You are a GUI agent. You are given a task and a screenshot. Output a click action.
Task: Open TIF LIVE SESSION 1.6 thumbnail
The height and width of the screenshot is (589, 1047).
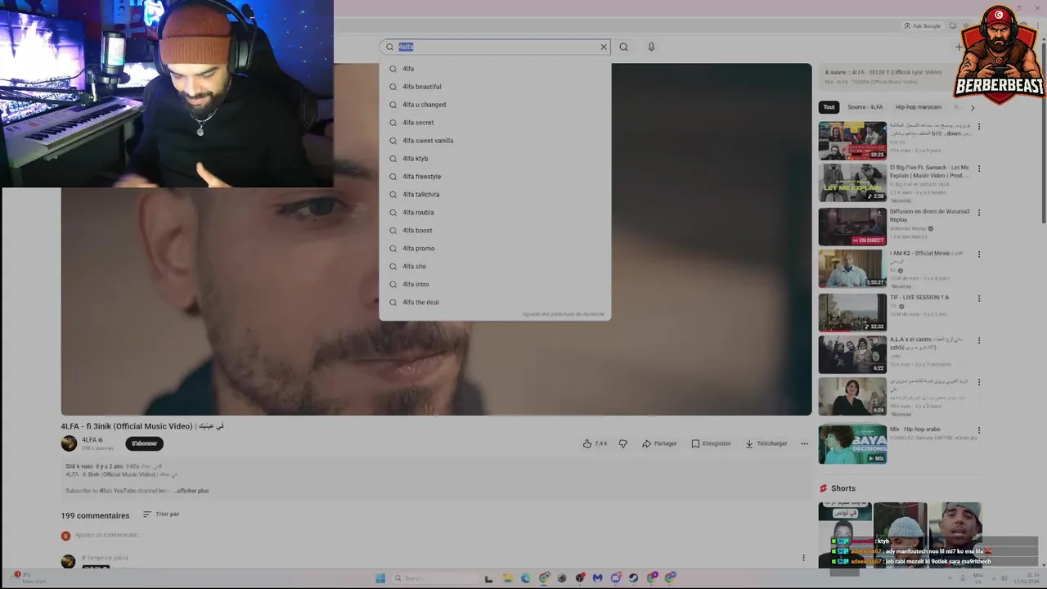[x=852, y=312]
